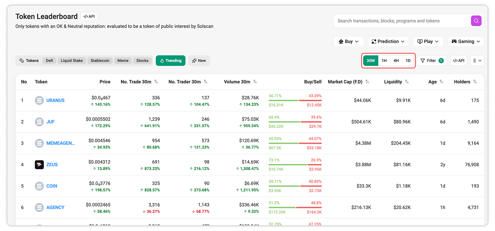This screenshot has height=231, width=495.
Task: Open the JUF token link
Action: point(51,122)
